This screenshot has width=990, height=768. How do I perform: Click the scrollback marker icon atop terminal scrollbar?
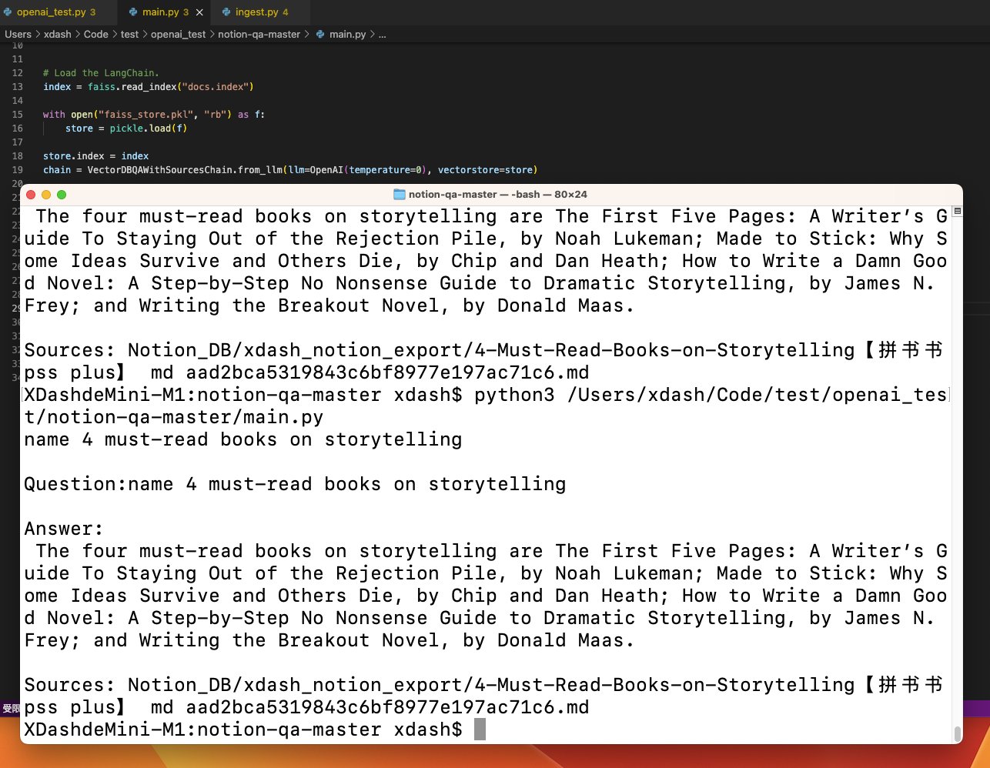957,211
